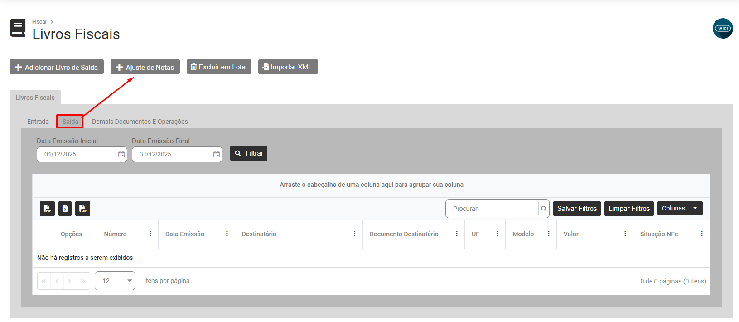Screen dimensions: 739x322
Task: Select the Livros Fiscais tab
Action: (35, 98)
